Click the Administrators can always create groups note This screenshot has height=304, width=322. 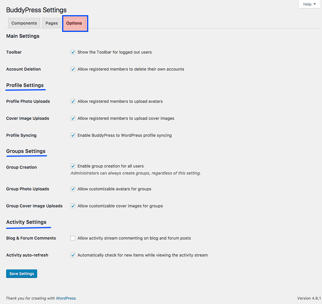[x=136, y=173]
